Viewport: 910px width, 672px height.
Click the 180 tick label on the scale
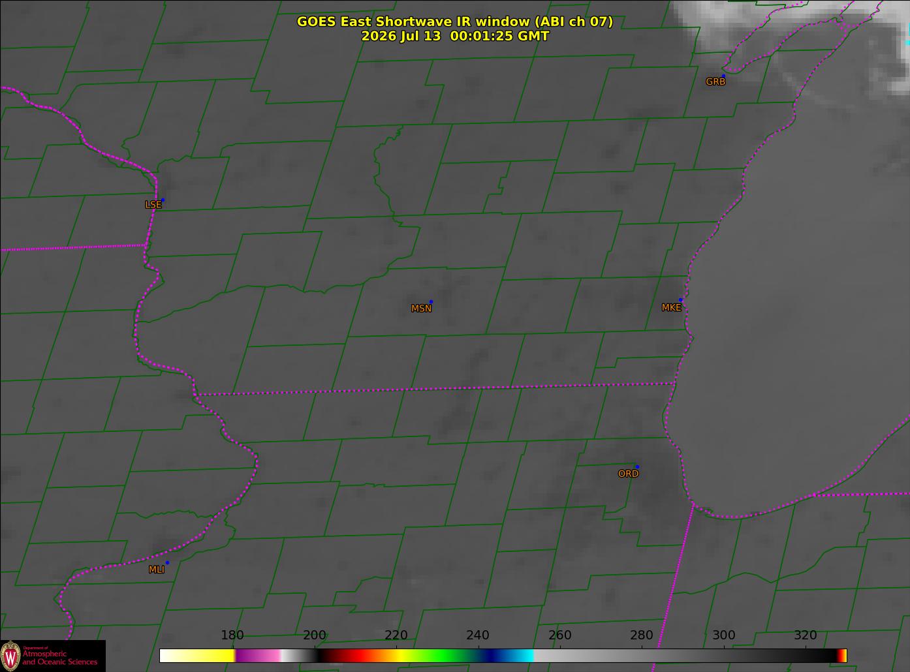(232, 635)
